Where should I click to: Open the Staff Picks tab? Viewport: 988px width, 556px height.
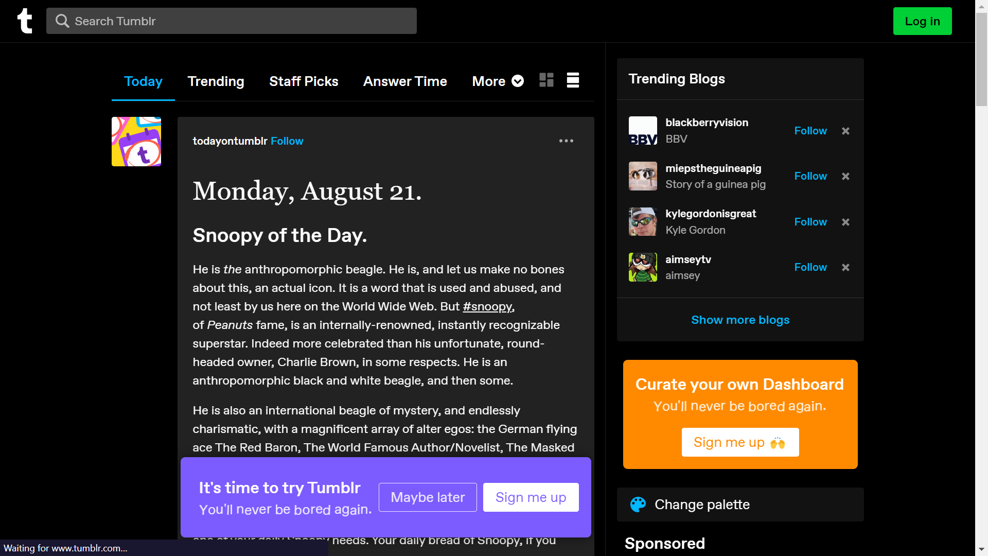click(x=304, y=81)
